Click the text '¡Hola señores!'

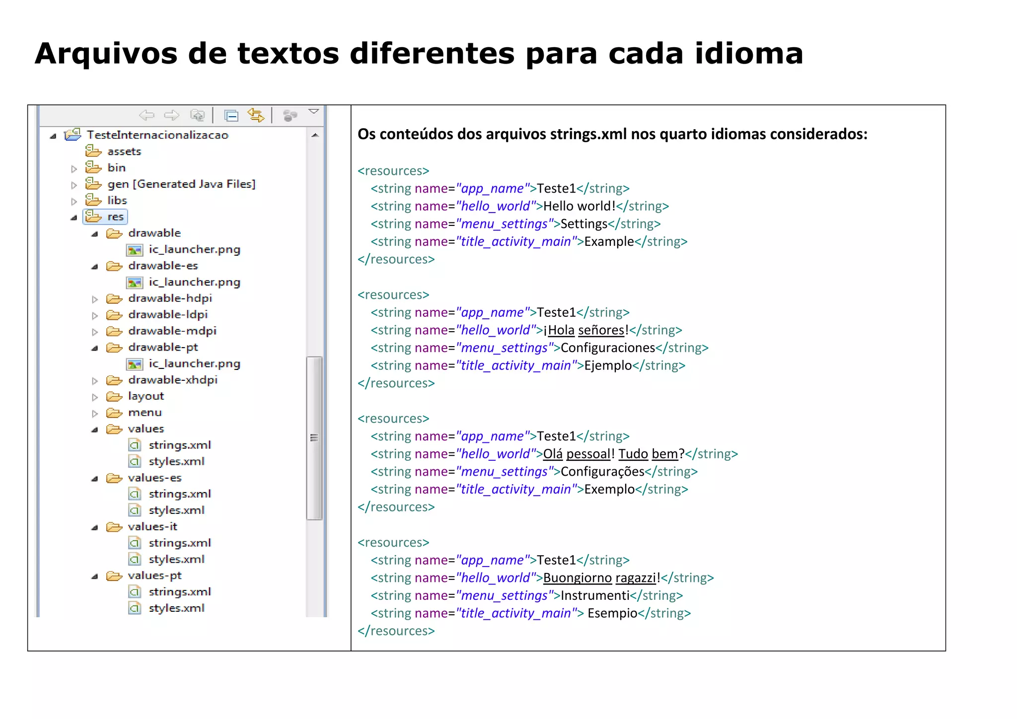coord(586,330)
